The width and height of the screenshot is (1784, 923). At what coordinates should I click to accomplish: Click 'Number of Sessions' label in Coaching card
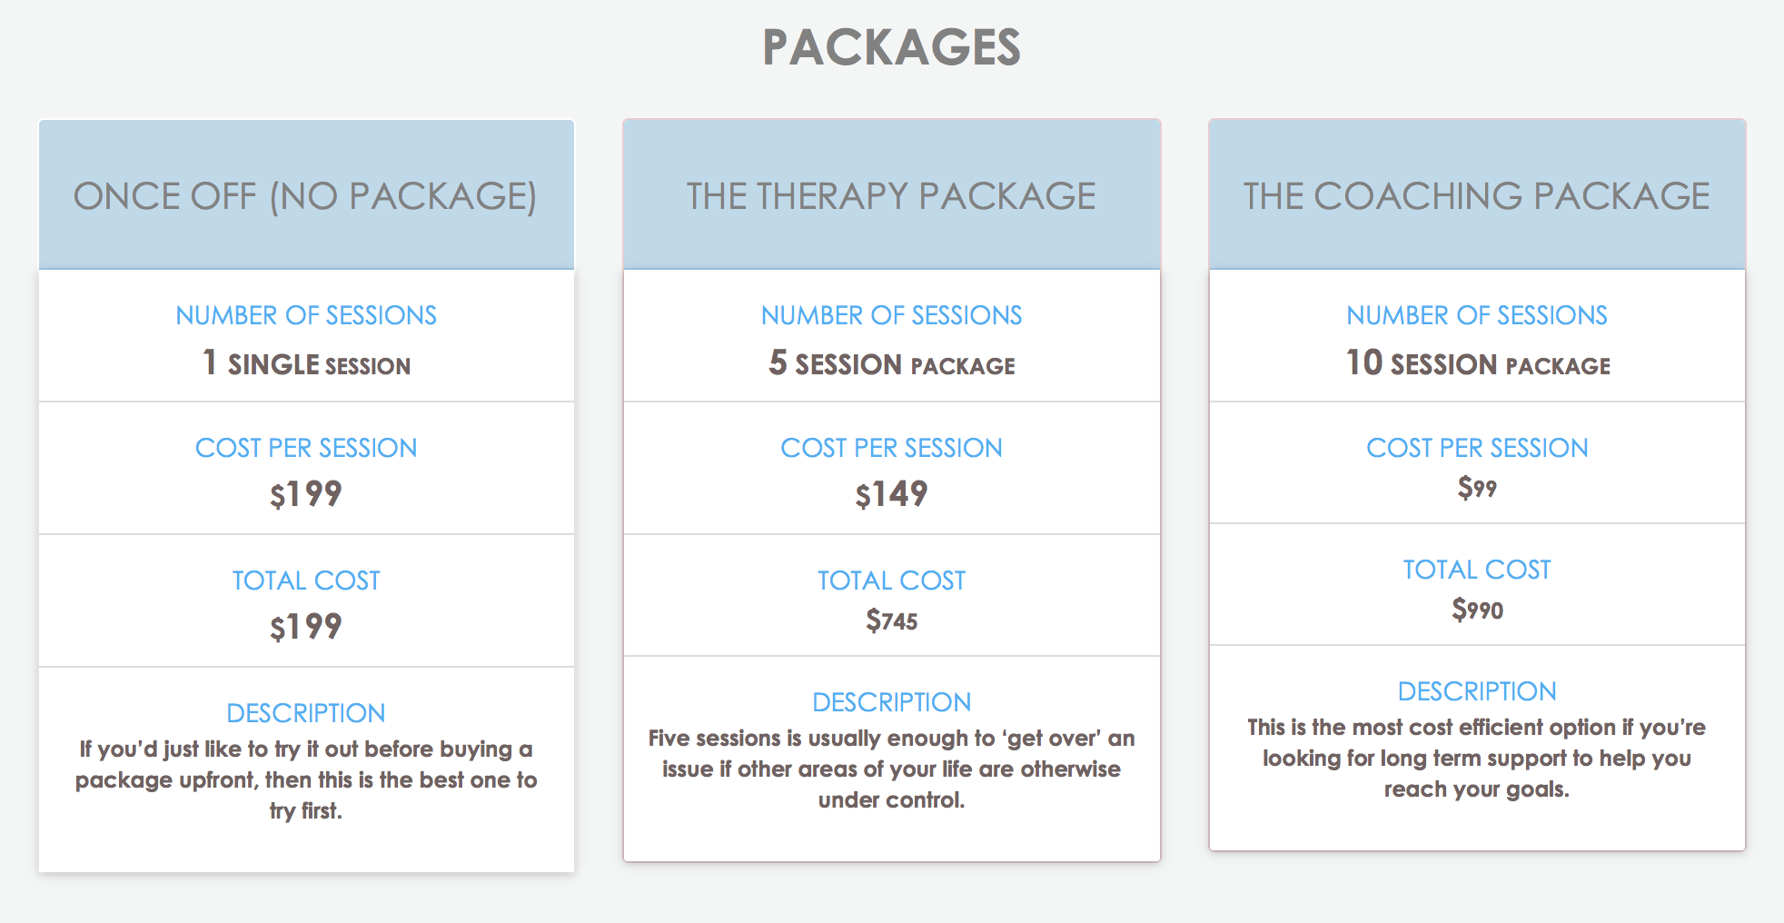click(x=1477, y=315)
